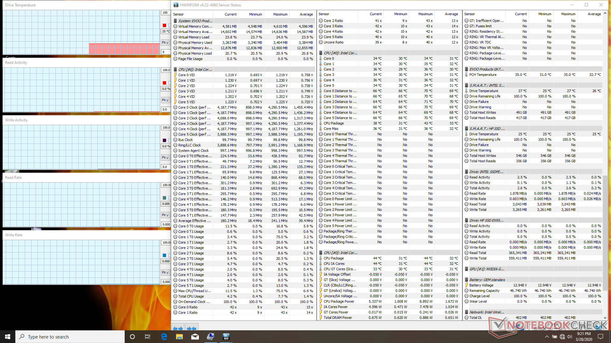The image size is (611, 343).
Task: Click the blue Write Rate color swatch
Action: tap(165, 255)
